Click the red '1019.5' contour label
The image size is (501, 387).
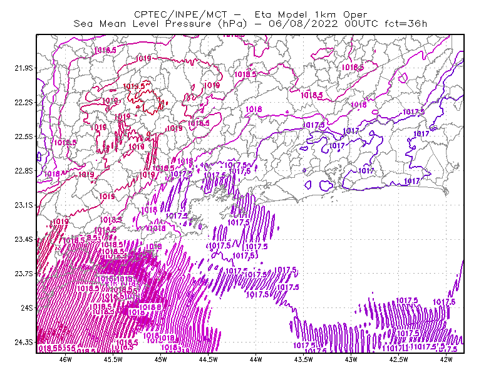[x=133, y=86]
